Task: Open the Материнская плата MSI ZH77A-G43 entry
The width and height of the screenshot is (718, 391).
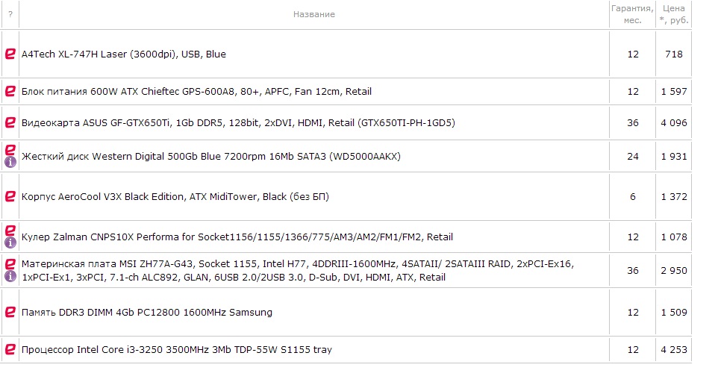Action: (x=298, y=270)
